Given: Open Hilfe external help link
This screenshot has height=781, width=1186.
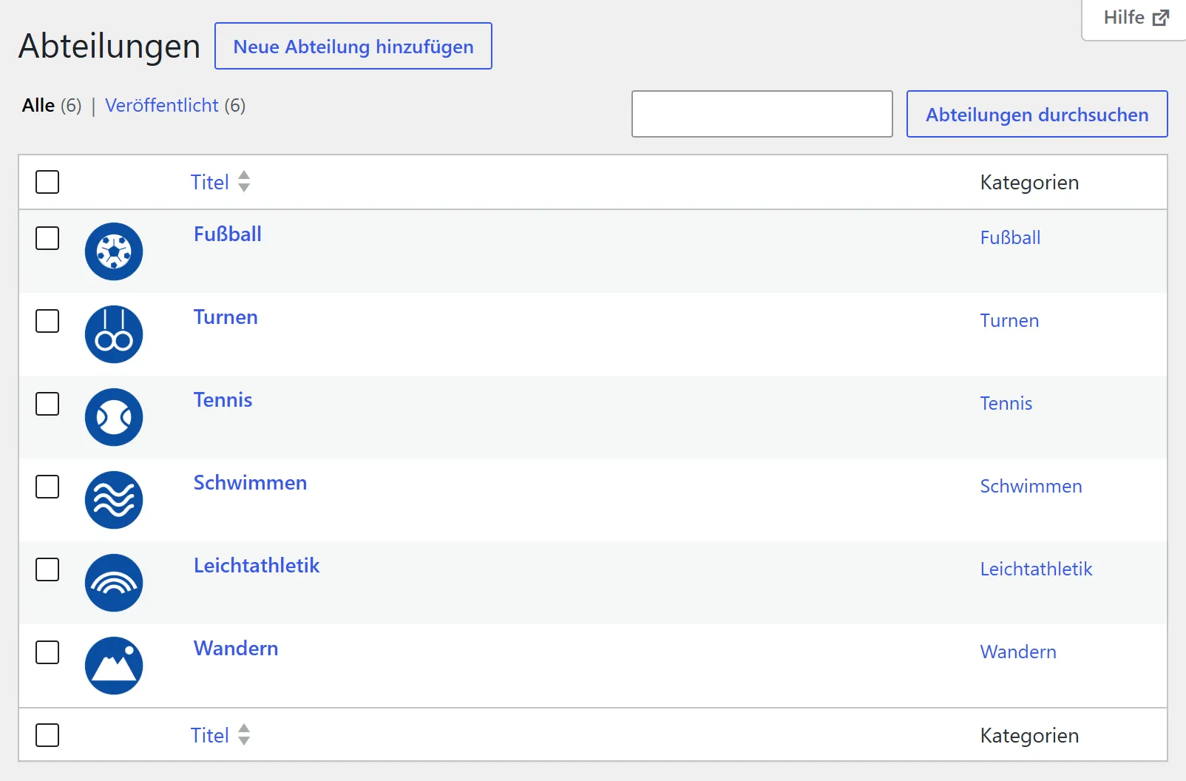Looking at the screenshot, I should click(x=1136, y=18).
